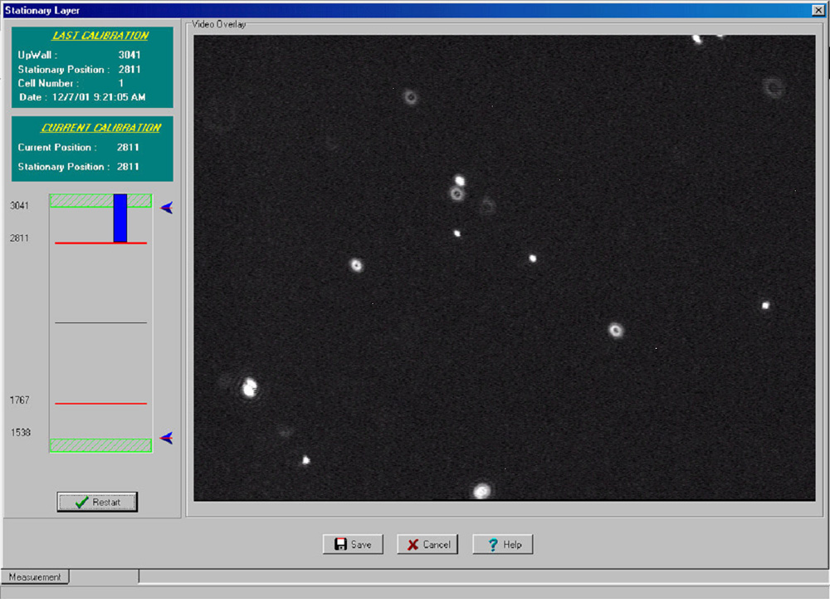The width and height of the screenshot is (830, 599).
Task: Click the 1767 scale label beside the gauge
Action: [x=20, y=400]
